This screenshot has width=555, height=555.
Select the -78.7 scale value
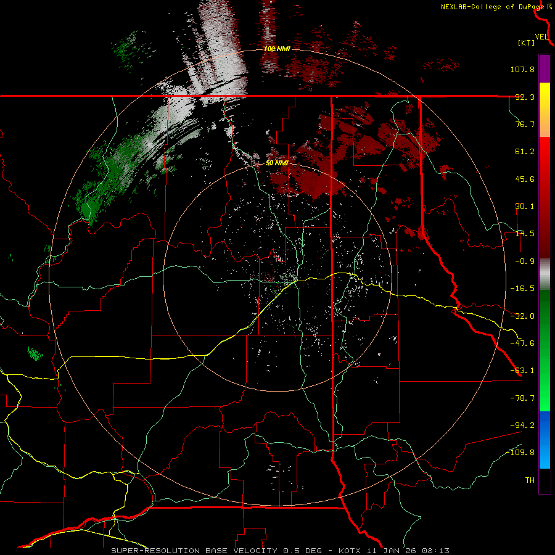(x=522, y=398)
